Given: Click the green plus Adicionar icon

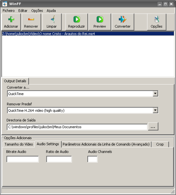Looking at the screenshot, I should 11,19.
